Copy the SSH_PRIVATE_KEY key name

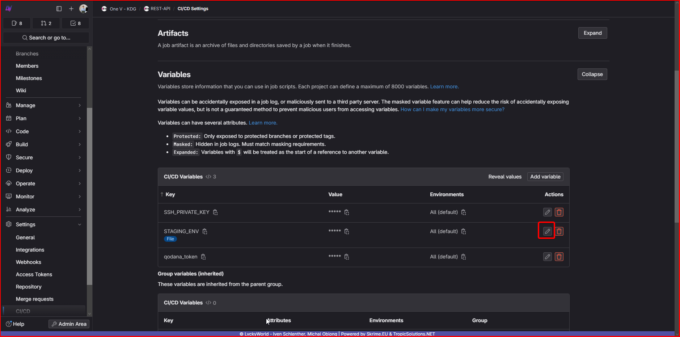click(x=215, y=212)
